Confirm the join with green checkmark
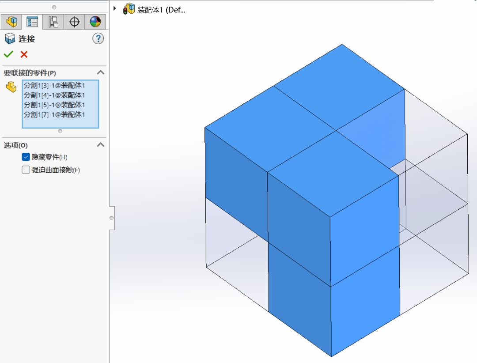The height and width of the screenshot is (363, 477). coord(8,54)
